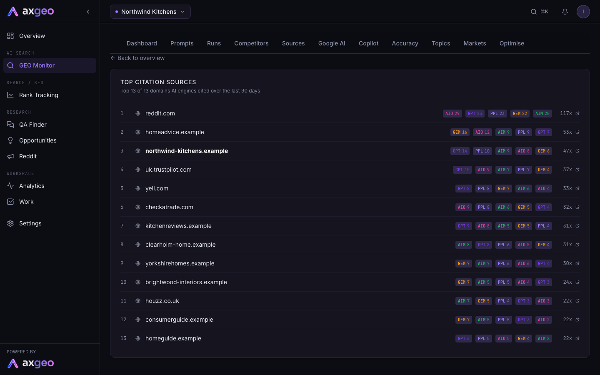Open the Sources tab
600x375 pixels.
click(293, 43)
